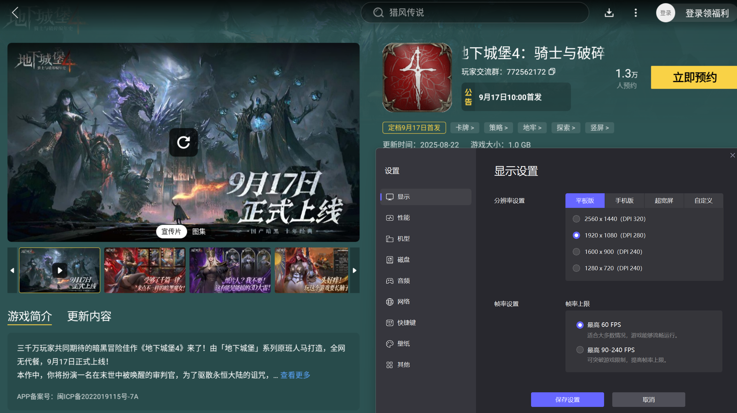Viewport: 737px width, 413px height.
Task: Switch to 手机版 resolution tab
Action: [x=624, y=201]
